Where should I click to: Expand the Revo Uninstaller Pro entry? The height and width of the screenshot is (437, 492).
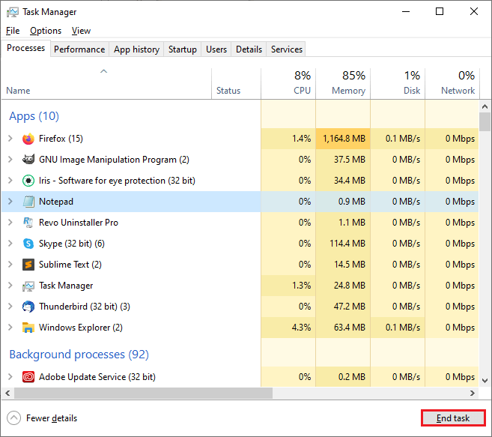point(10,223)
